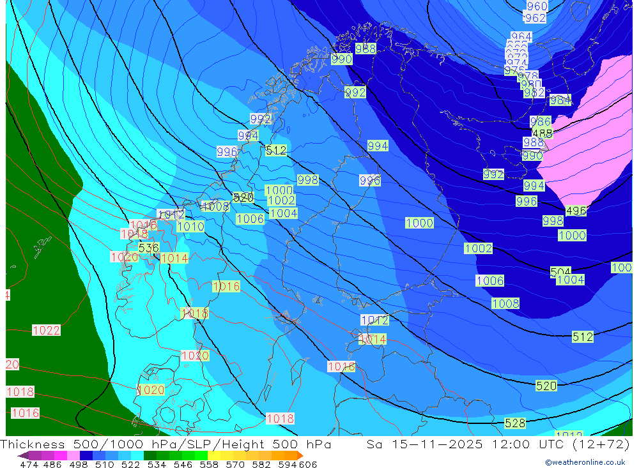Click the '964' pressure label
Viewport: 639px width, 468px height.
coord(521,36)
